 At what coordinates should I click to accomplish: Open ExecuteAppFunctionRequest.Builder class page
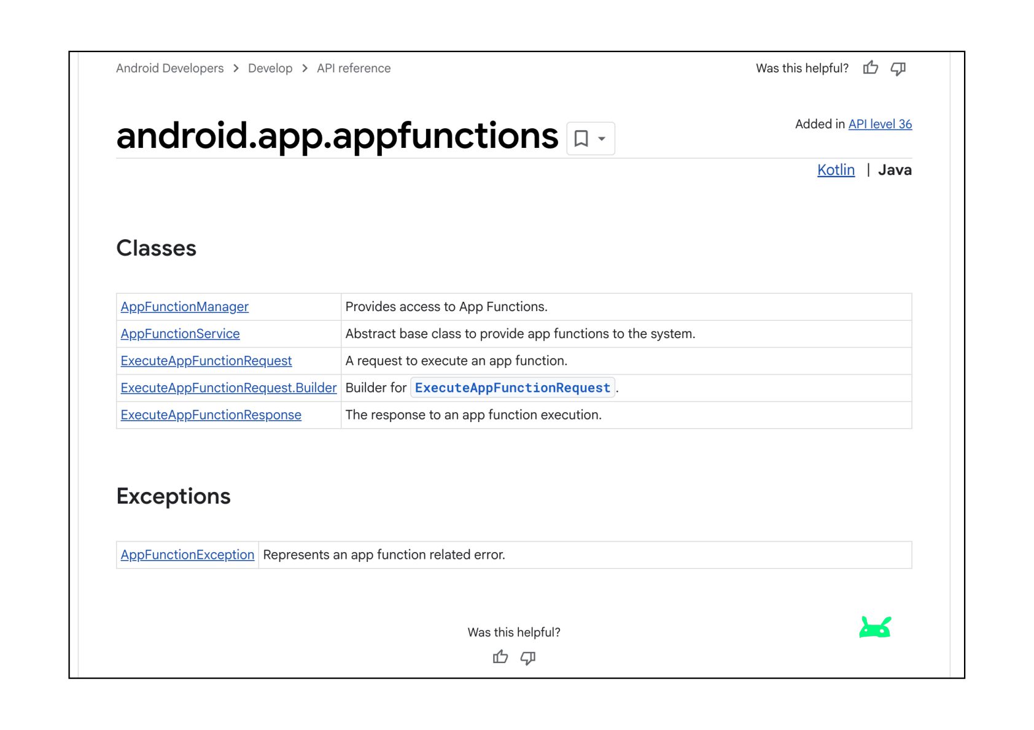coord(228,388)
